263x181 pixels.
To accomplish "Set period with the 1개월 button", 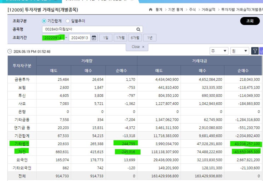I will tap(120, 38).
